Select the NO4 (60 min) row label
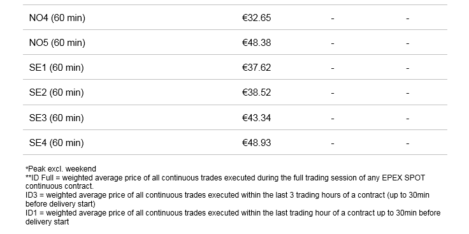Image resolution: width=469 pixels, height=234 pixels. pos(57,18)
